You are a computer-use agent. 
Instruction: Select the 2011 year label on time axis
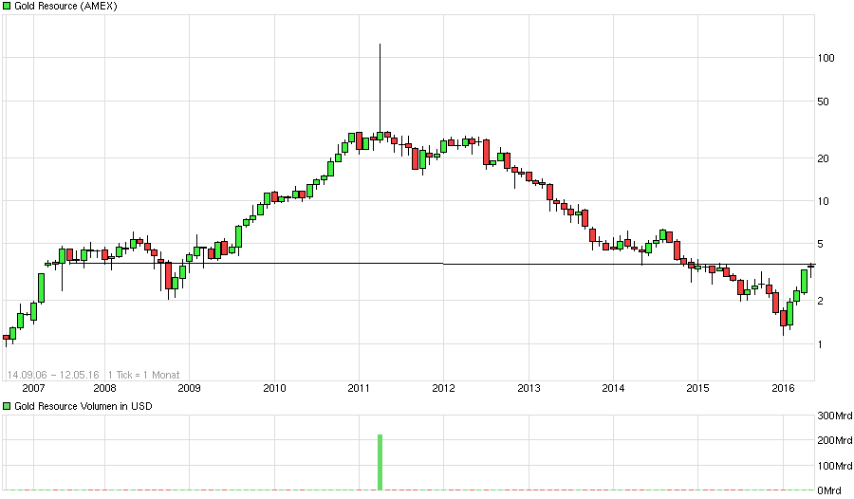tap(359, 388)
